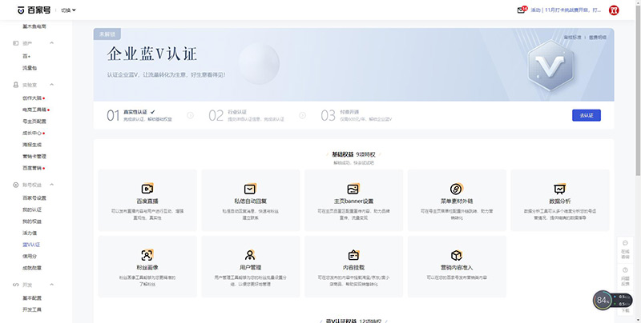The image size is (641, 323).
Task: Open 电商工具箱 in the sidebar
Action: click(34, 110)
